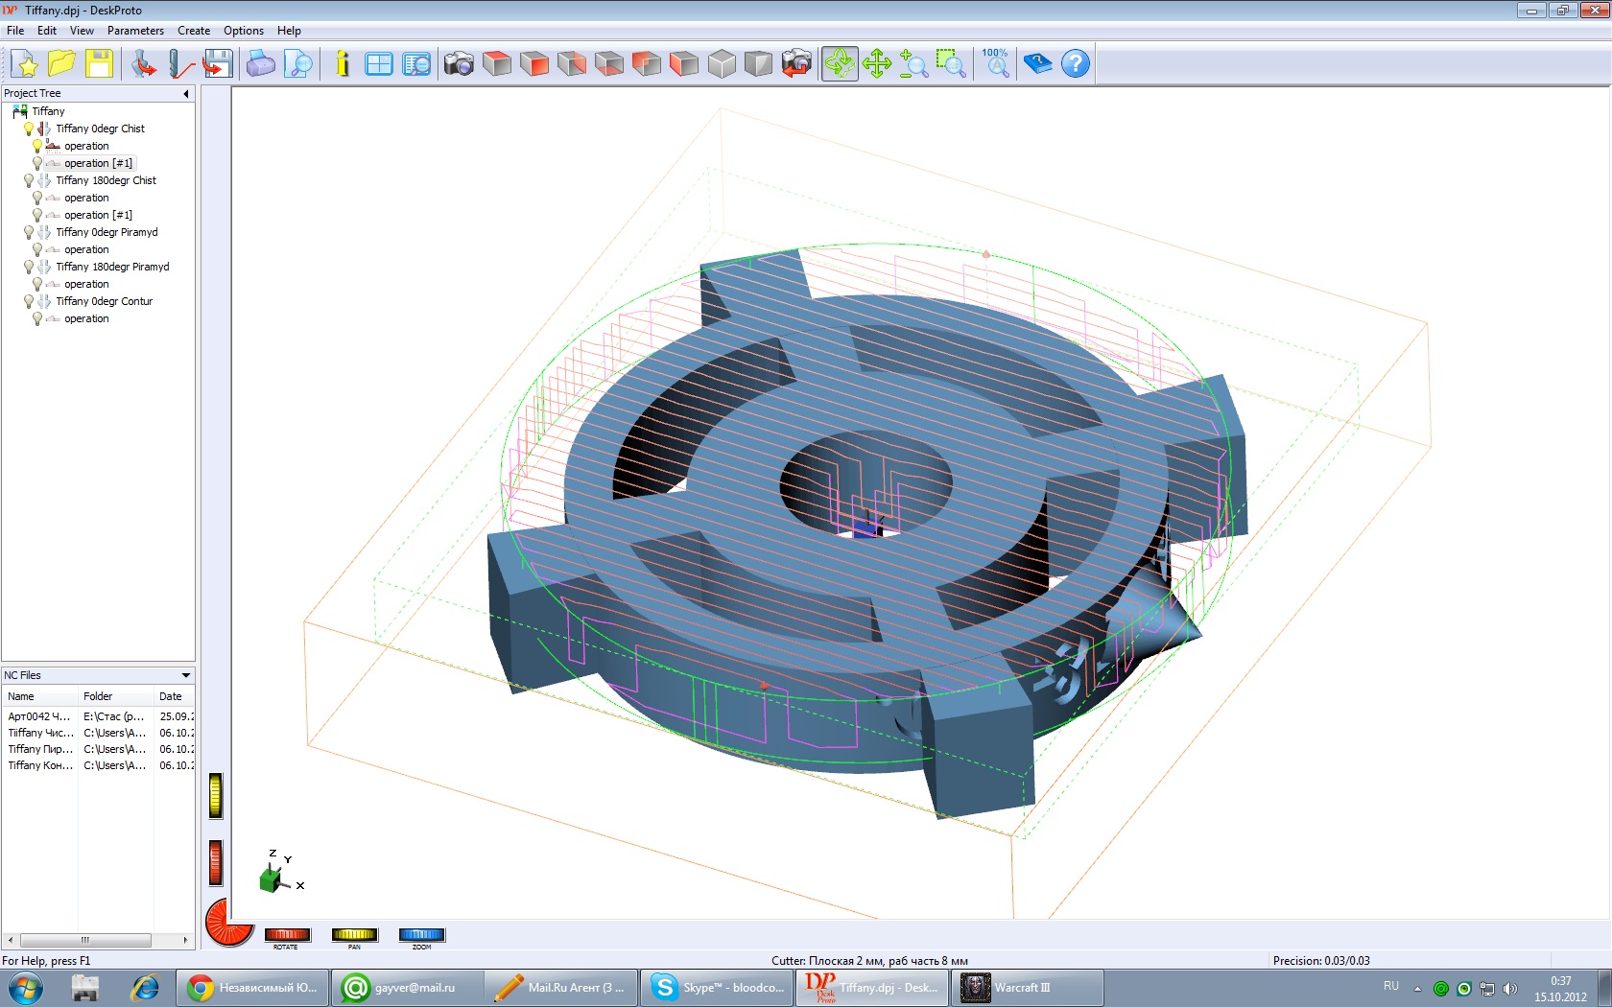Viewport: 1612px width, 1007px height.
Task: Click the blue ZOOM thumbwheel slider
Action: point(421,935)
